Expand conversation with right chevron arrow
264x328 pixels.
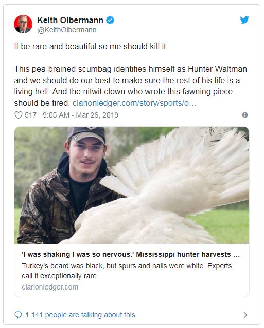pos(245,315)
